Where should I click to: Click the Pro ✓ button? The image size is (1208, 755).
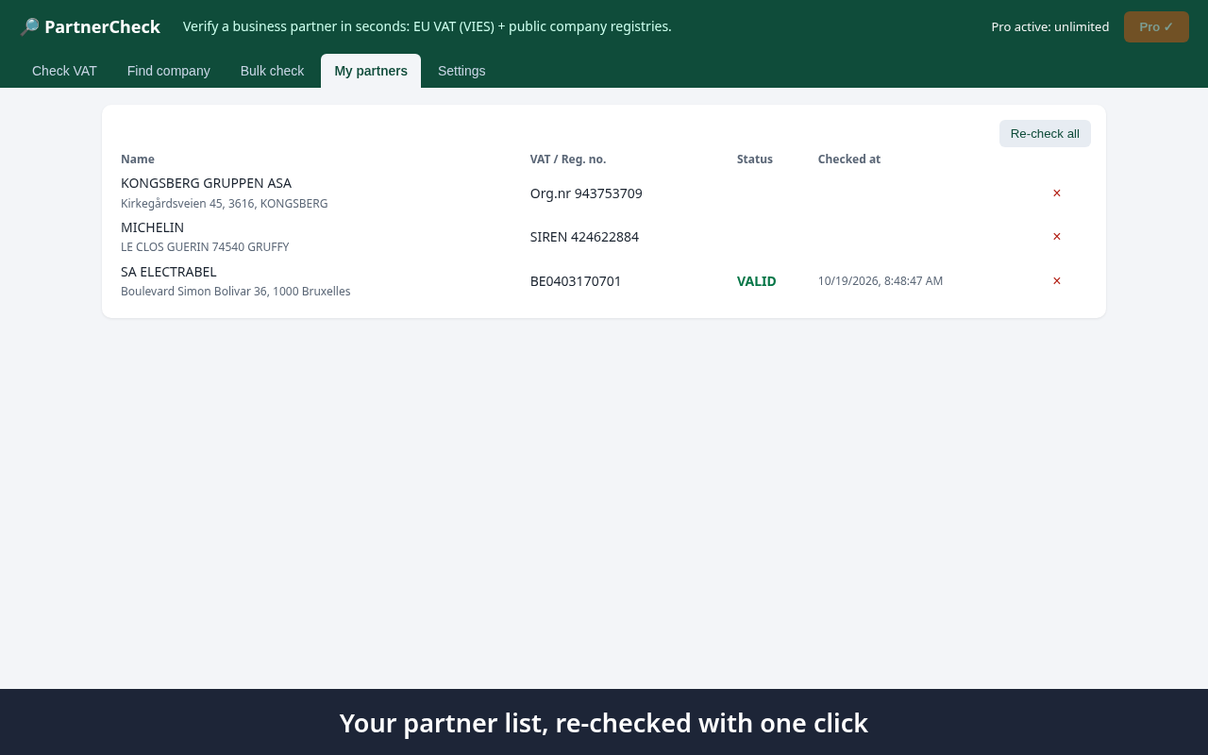point(1156,26)
